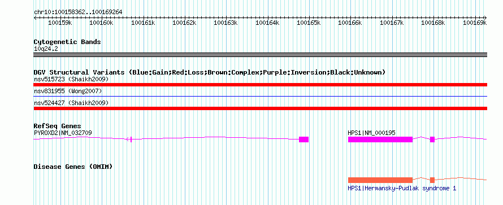Click the gray 10q24.2 cytogenetic band bar
This screenshot has height=205, width=503.
[x=260, y=55]
